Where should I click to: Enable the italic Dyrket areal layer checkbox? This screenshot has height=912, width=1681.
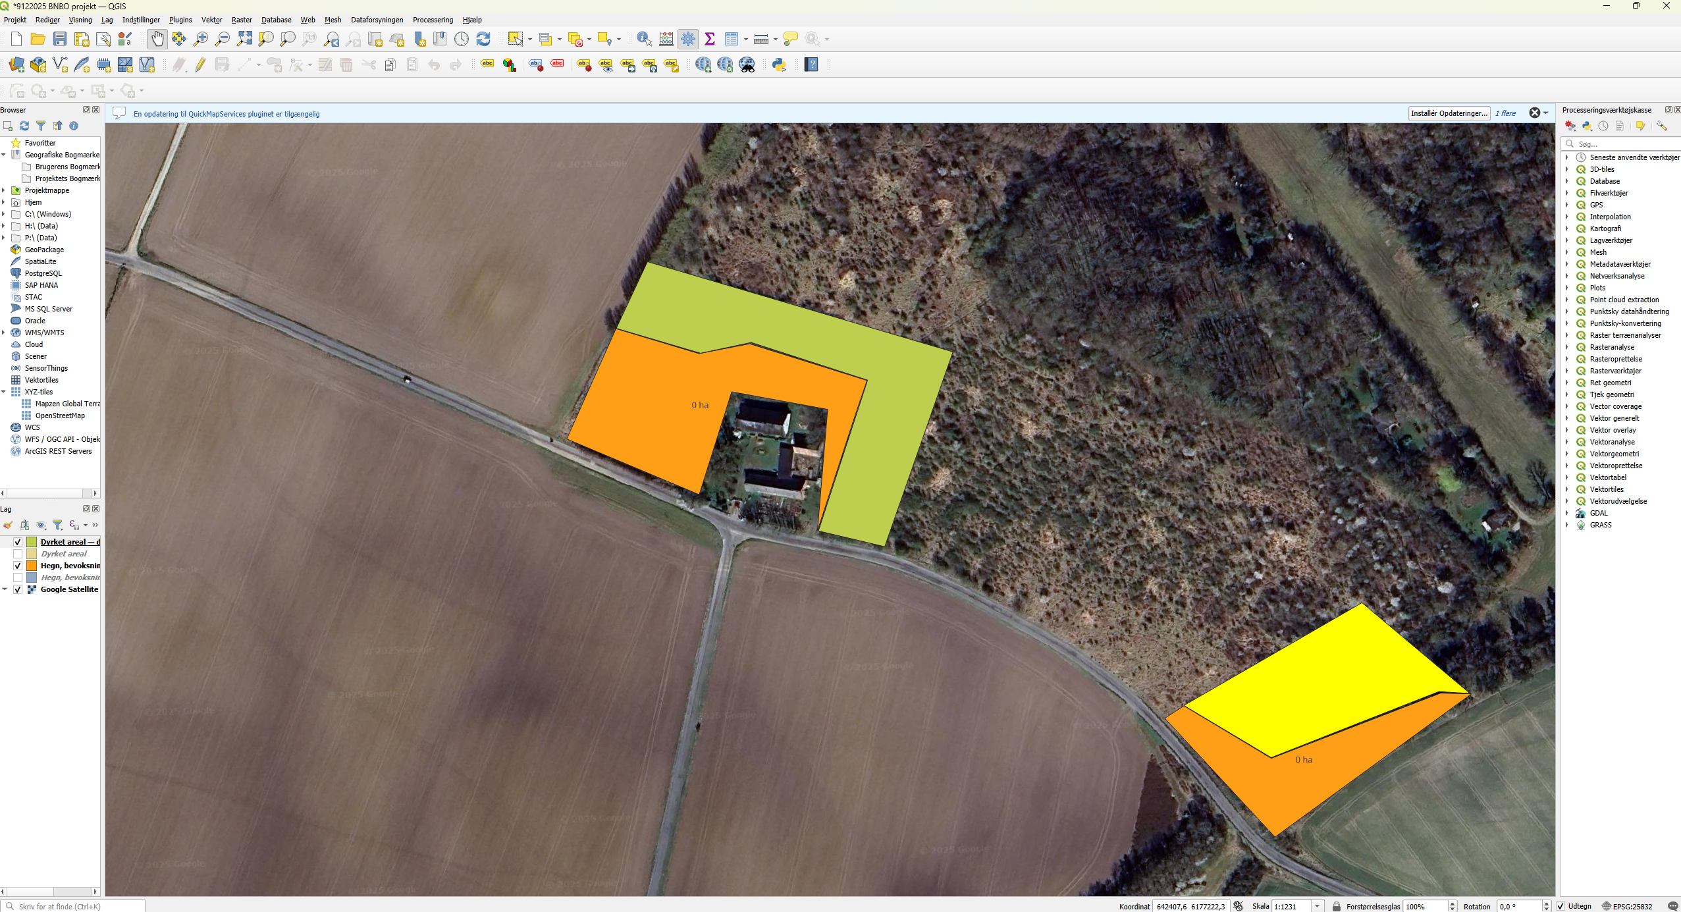coord(18,554)
